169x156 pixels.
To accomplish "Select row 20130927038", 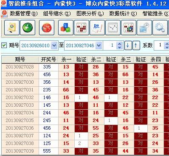I will point(85,143).
